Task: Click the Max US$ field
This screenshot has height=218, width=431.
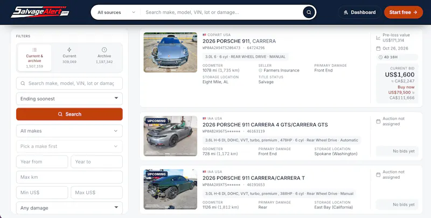Action: [x=97, y=193]
